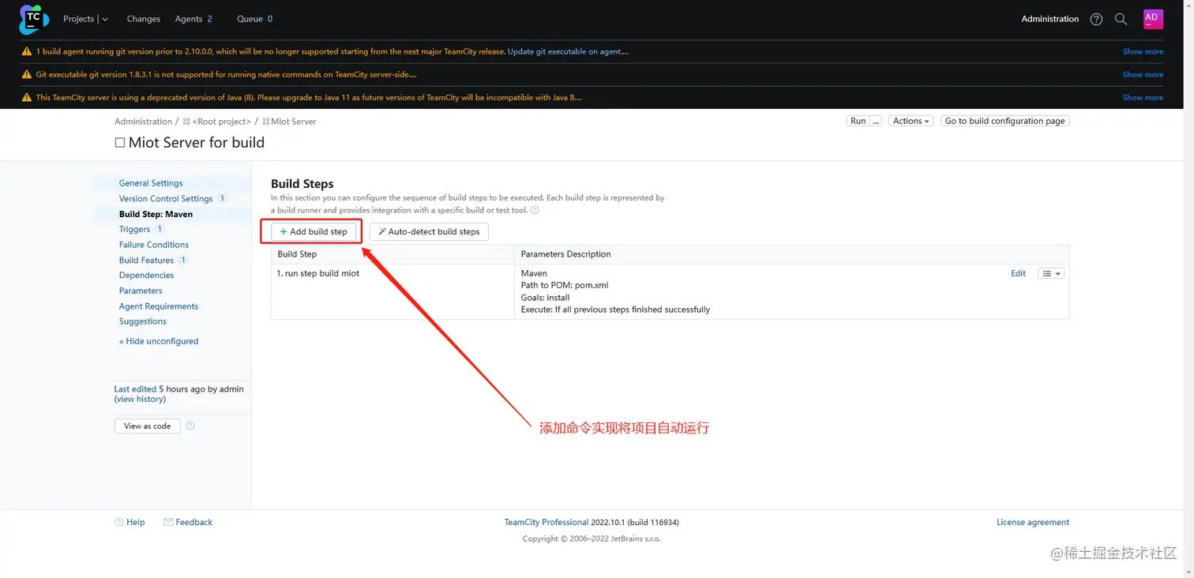
Task: Click view history link
Action: 140,400
